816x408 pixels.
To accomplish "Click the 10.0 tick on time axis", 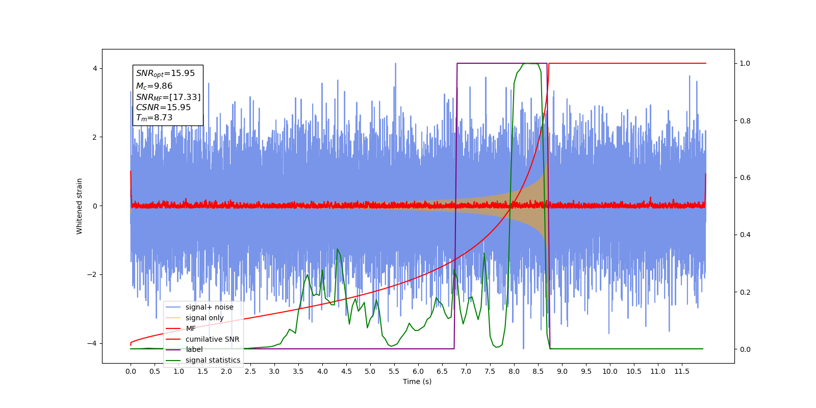I will pyautogui.click(x=610, y=371).
